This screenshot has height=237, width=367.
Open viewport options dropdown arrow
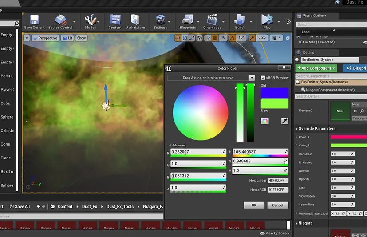[x=27, y=38]
